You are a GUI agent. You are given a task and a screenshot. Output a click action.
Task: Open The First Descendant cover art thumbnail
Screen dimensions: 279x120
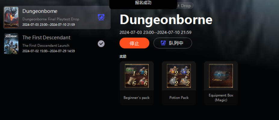click(11, 43)
